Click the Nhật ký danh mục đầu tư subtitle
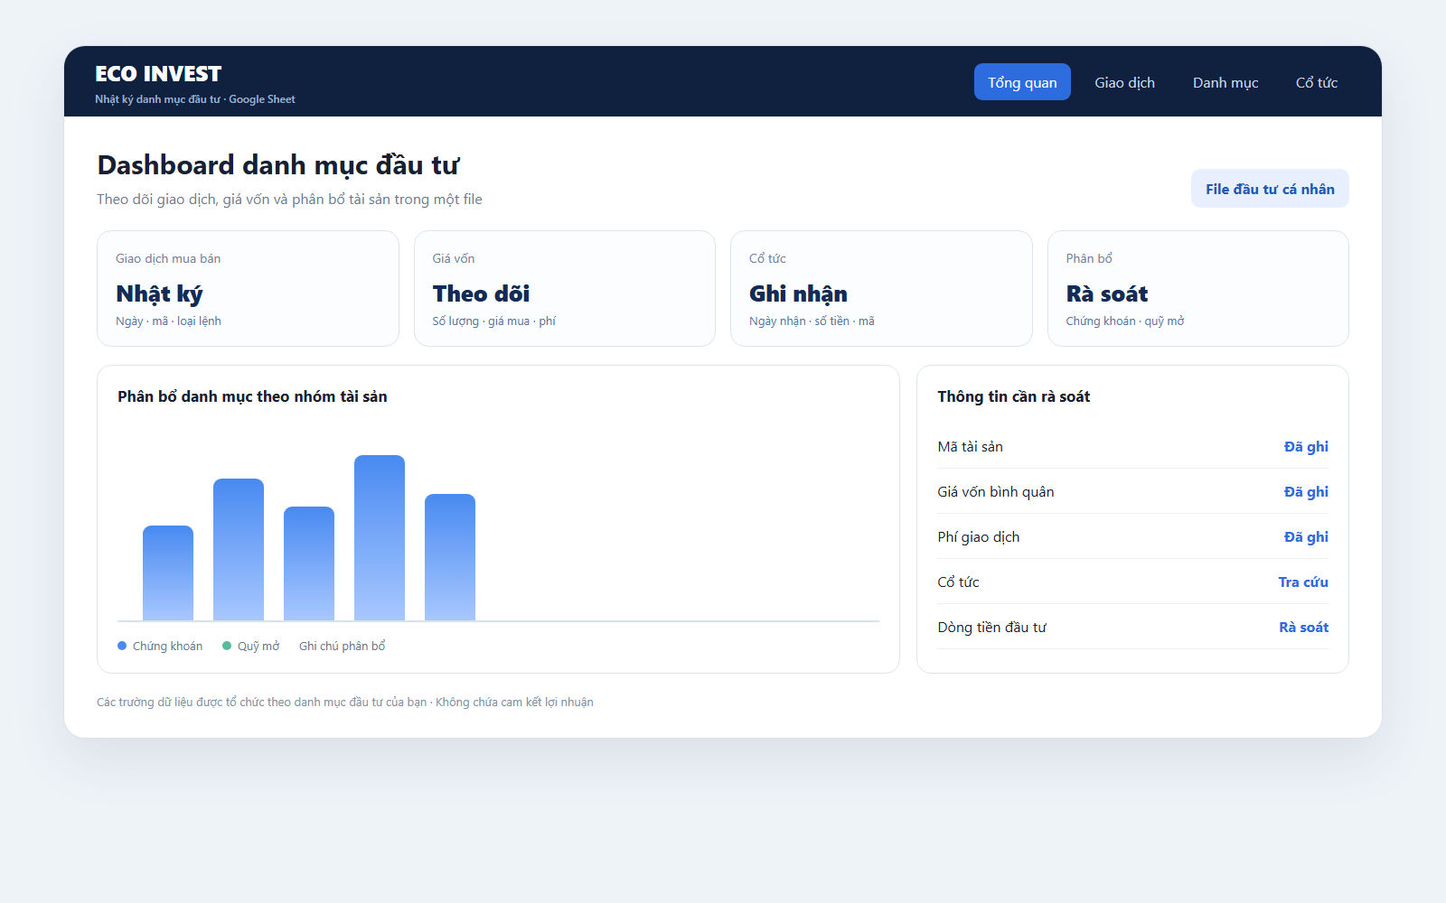 click(x=195, y=99)
